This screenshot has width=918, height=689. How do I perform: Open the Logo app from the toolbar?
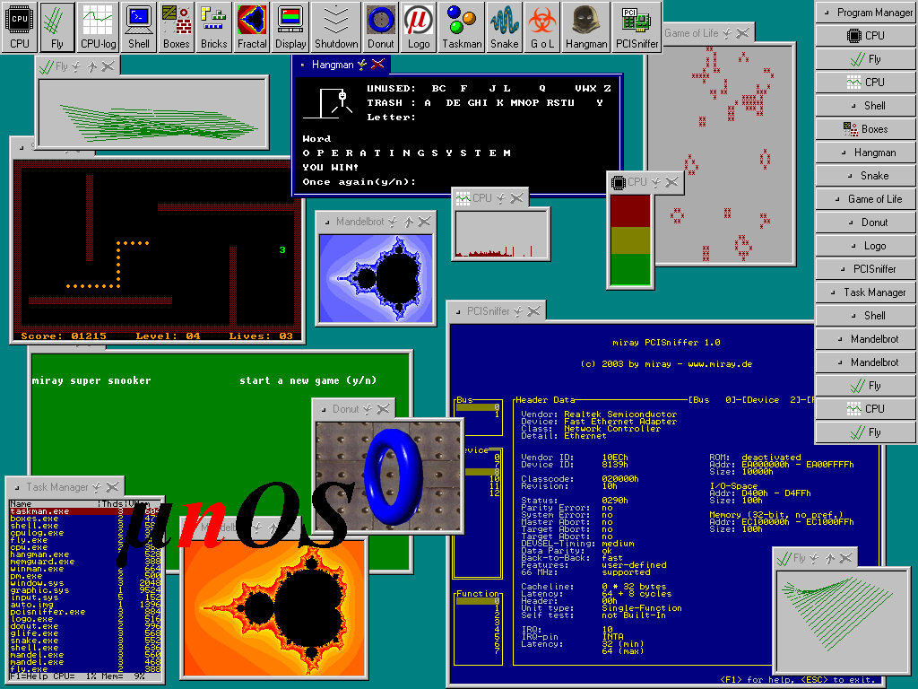click(418, 26)
